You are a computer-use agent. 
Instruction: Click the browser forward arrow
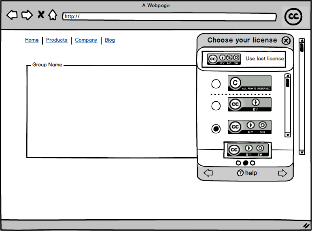pos(27,15)
